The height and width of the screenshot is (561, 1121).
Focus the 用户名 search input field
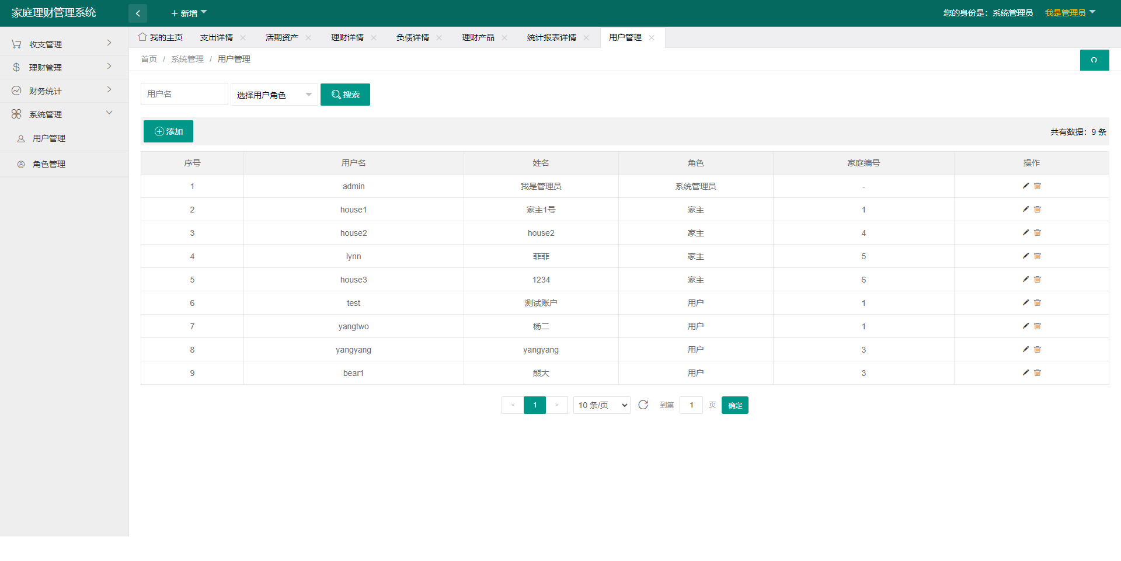[184, 95]
